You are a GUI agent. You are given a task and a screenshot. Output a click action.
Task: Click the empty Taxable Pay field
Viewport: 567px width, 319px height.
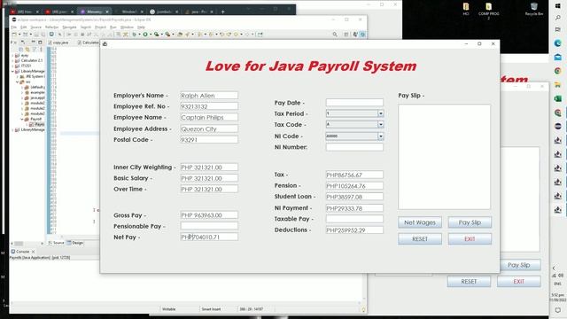pyautogui.click(x=354, y=219)
